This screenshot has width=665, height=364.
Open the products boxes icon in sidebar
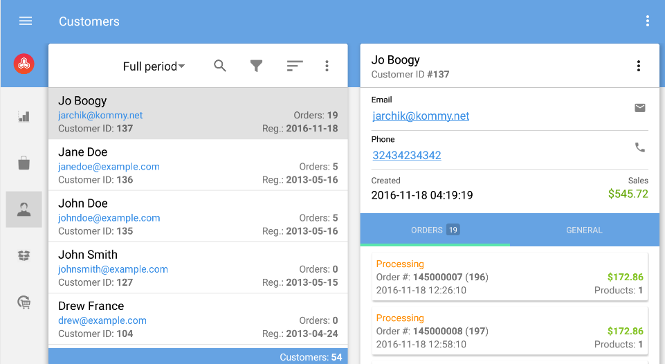[24, 256]
